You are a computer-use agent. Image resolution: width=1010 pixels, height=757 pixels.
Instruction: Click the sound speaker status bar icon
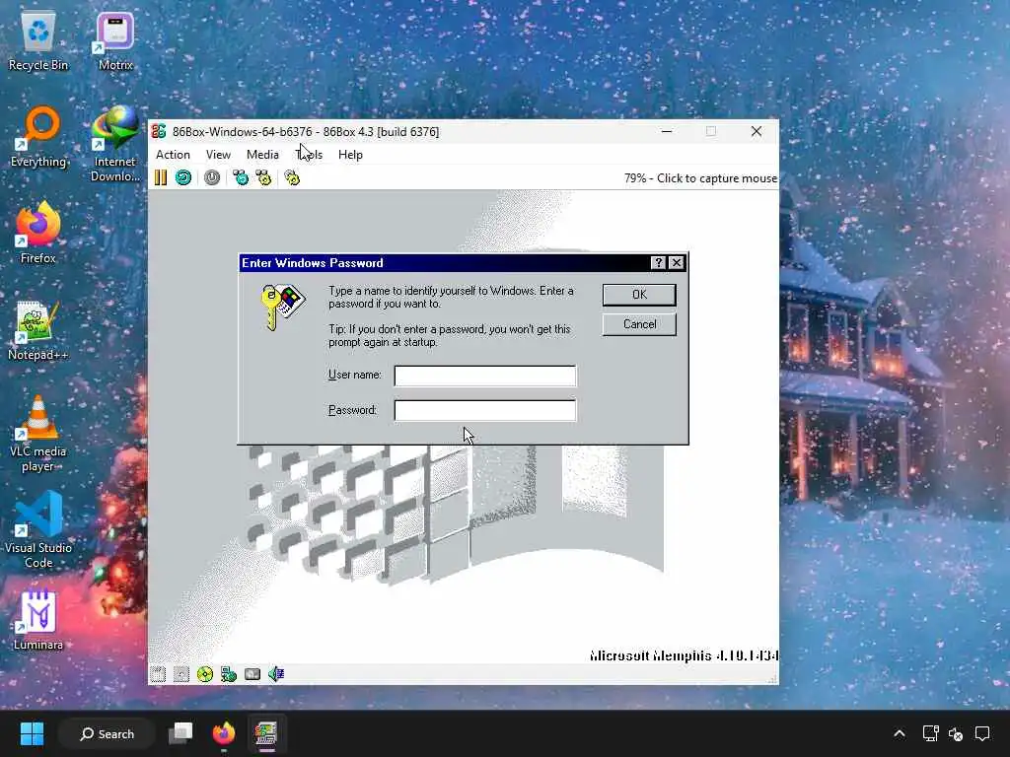point(276,674)
